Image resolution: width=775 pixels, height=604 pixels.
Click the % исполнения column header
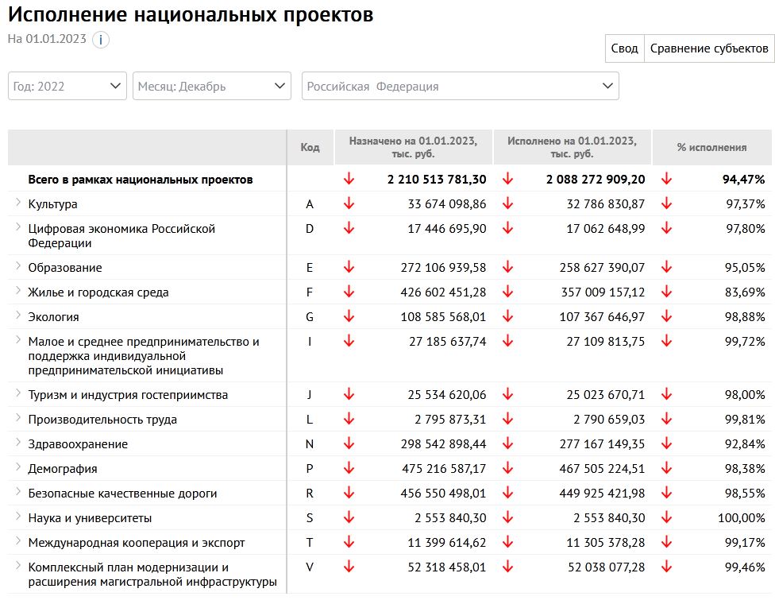(711, 148)
